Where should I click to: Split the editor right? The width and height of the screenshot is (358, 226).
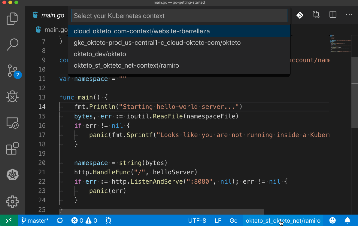pyautogui.click(x=333, y=15)
